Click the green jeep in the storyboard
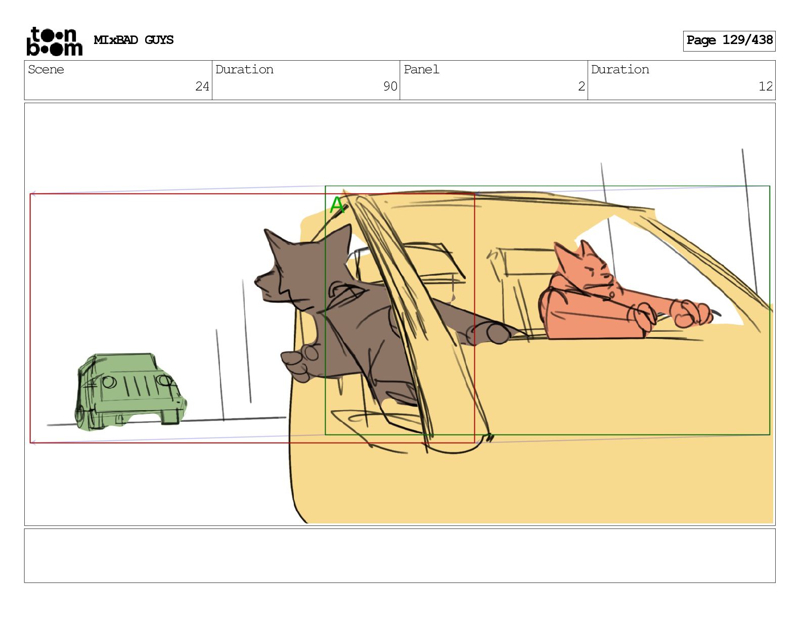Viewport: 801px width, 619px height. pyautogui.click(x=130, y=391)
